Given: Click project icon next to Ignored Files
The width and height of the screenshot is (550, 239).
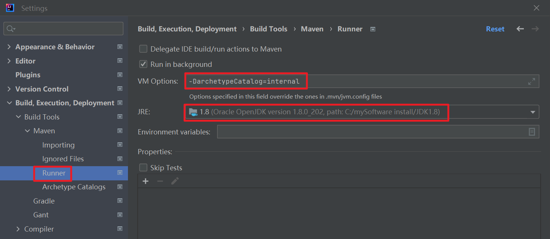Looking at the screenshot, I should 120,159.
